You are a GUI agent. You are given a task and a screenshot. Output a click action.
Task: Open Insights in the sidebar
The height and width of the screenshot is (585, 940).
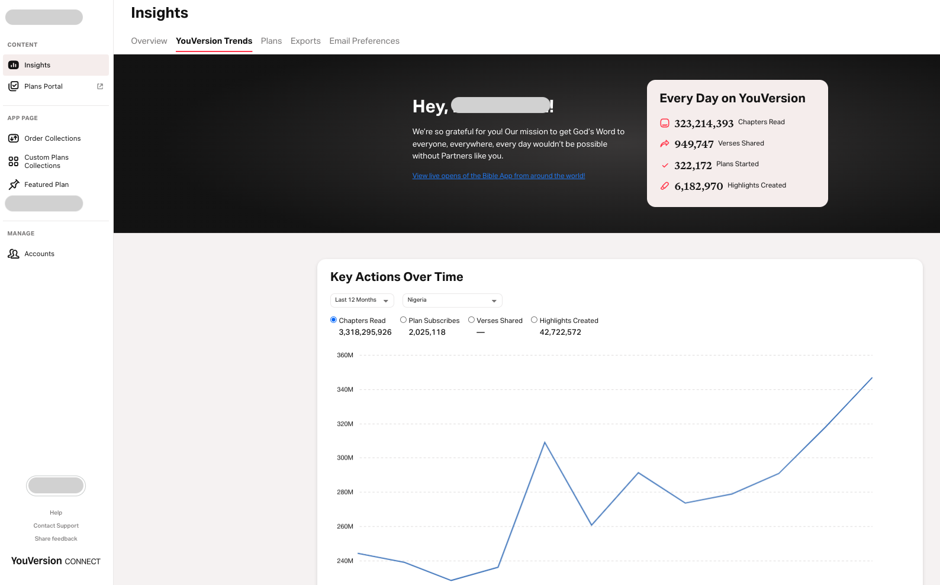(x=56, y=65)
